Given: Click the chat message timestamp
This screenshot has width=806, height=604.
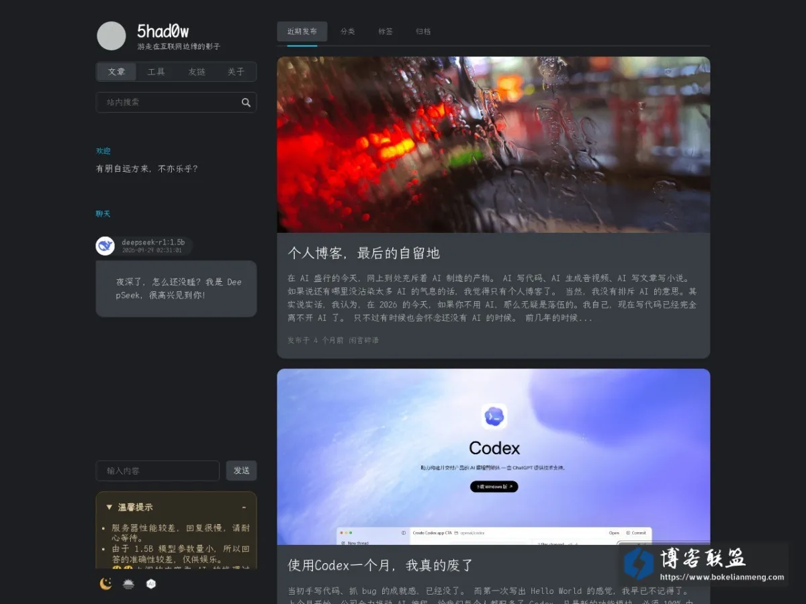Looking at the screenshot, I should [x=152, y=250].
